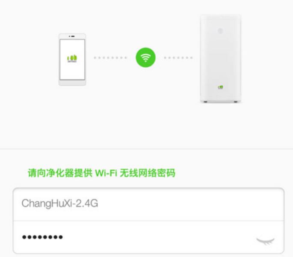Show password using the closed-eye icon

(265, 241)
